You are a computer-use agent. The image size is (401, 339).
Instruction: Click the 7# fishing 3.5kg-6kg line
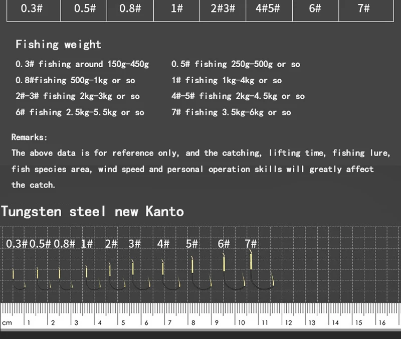(231, 112)
